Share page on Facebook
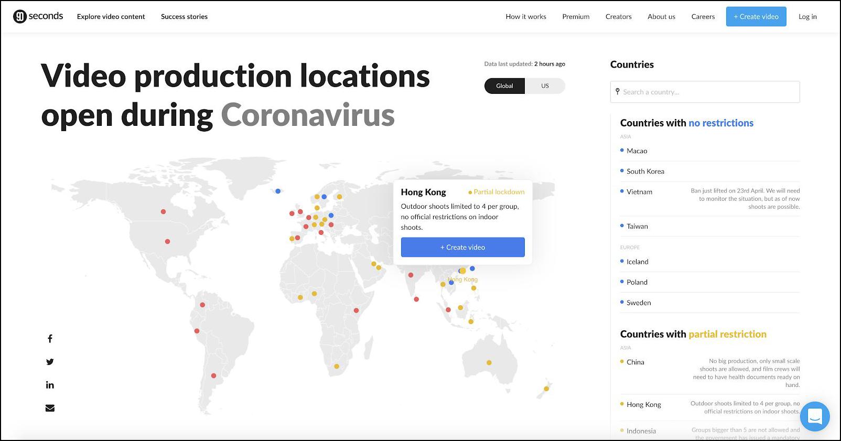Screen dimensions: 841x441 coord(50,339)
